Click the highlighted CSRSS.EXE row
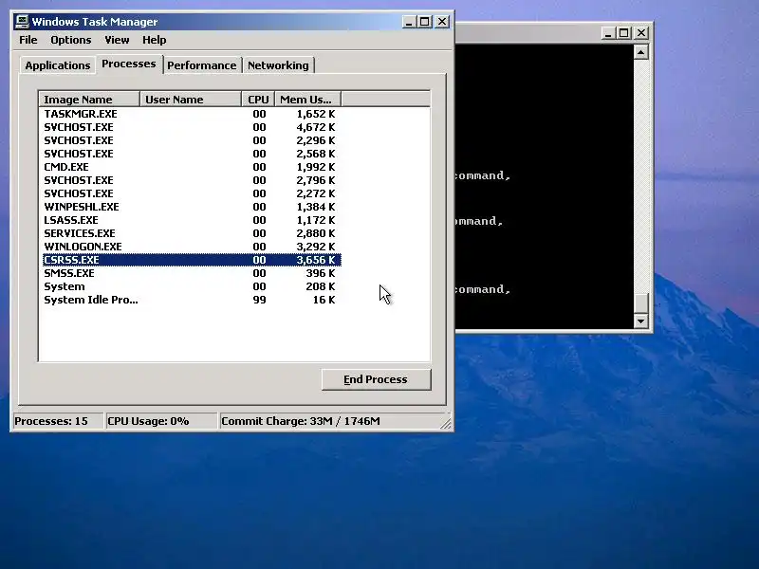The height and width of the screenshot is (569, 759). click(192, 260)
